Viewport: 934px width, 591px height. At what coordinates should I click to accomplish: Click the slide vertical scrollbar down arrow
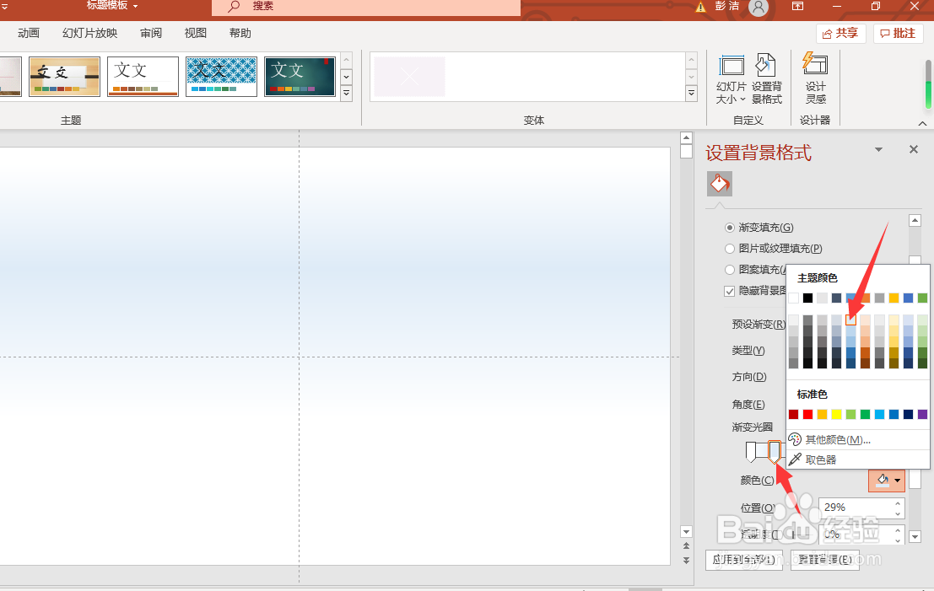pyautogui.click(x=686, y=532)
